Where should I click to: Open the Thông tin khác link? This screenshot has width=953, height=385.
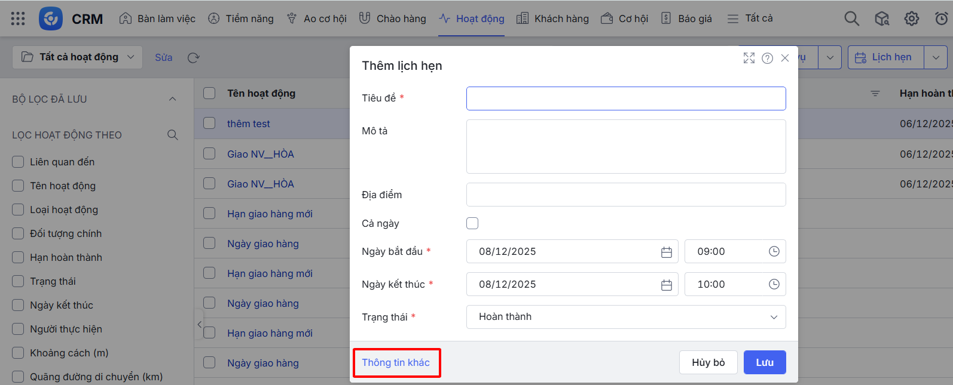(x=396, y=362)
